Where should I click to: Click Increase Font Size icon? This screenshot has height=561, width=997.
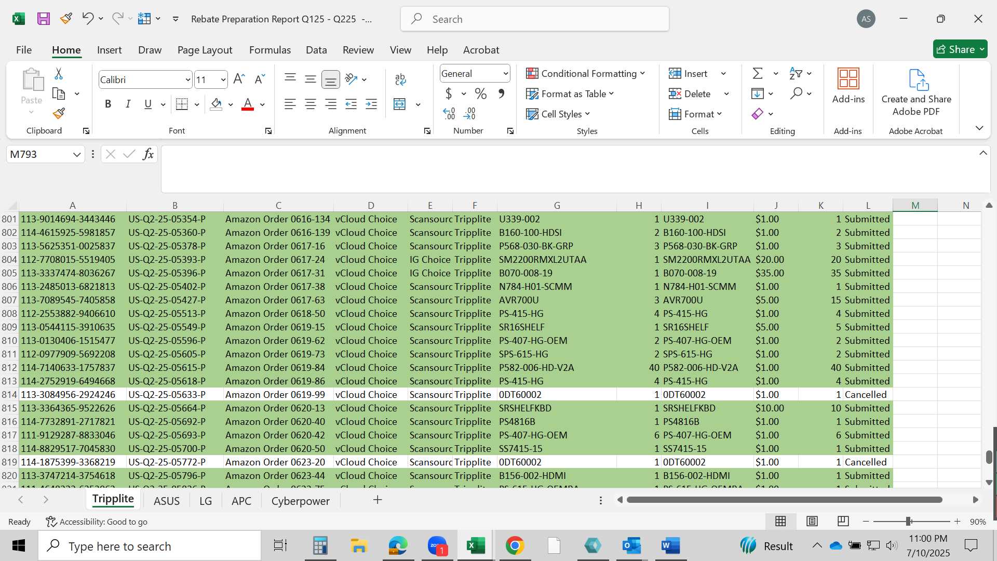239,79
